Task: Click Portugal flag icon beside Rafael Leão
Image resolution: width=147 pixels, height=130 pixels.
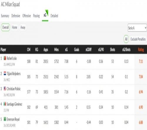Action: [5, 58]
